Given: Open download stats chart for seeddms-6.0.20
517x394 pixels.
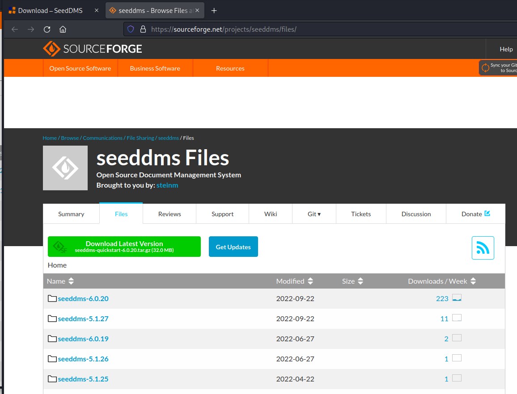Looking at the screenshot, I should (457, 298).
